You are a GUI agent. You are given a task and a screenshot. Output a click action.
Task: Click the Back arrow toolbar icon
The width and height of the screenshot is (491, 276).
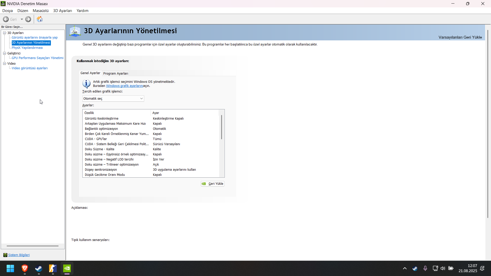click(6, 19)
